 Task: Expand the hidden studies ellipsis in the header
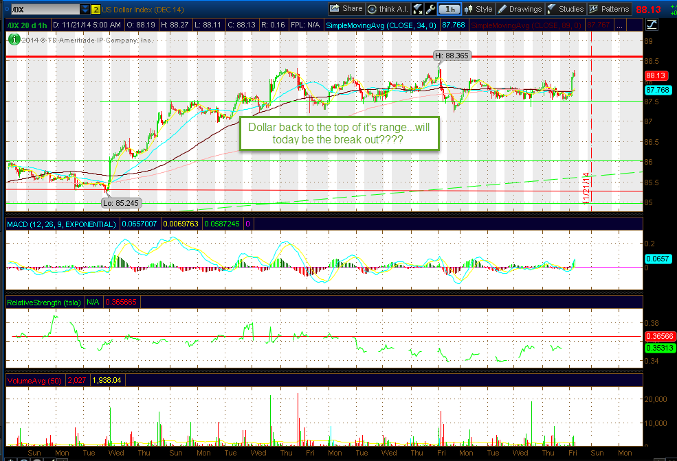(x=619, y=25)
